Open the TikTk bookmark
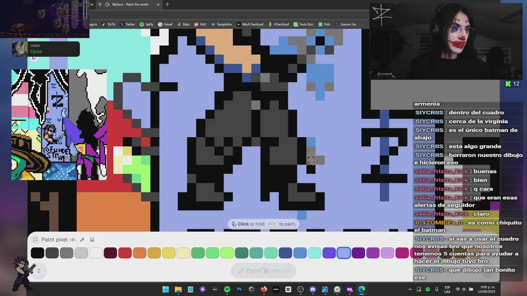The image size is (527, 296). point(108,24)
